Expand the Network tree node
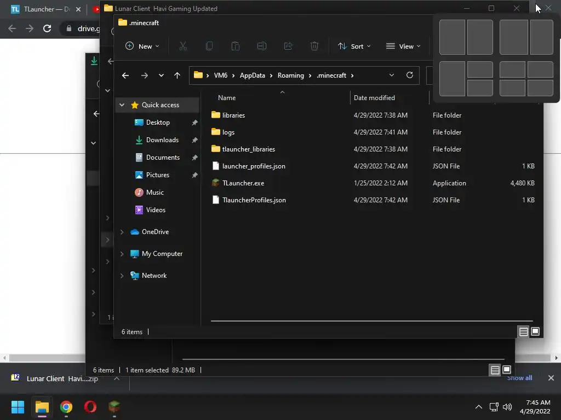561x420 pixels. 122,276
